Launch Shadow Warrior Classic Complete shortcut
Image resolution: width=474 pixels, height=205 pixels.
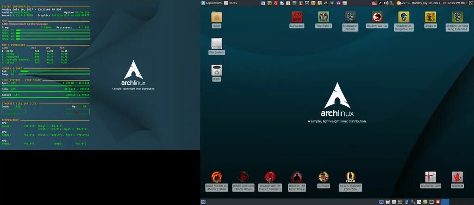(270, 177)
